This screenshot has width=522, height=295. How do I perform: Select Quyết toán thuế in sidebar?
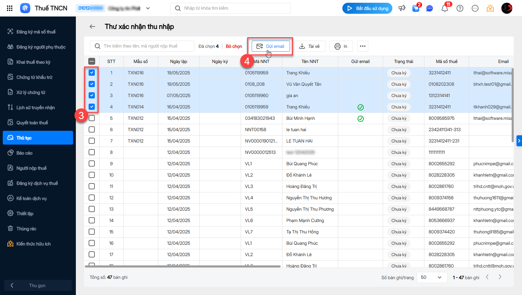pos(32,123)
